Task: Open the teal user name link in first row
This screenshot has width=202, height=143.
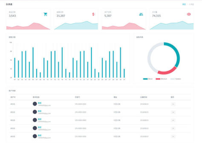Action: click(40, 103)
